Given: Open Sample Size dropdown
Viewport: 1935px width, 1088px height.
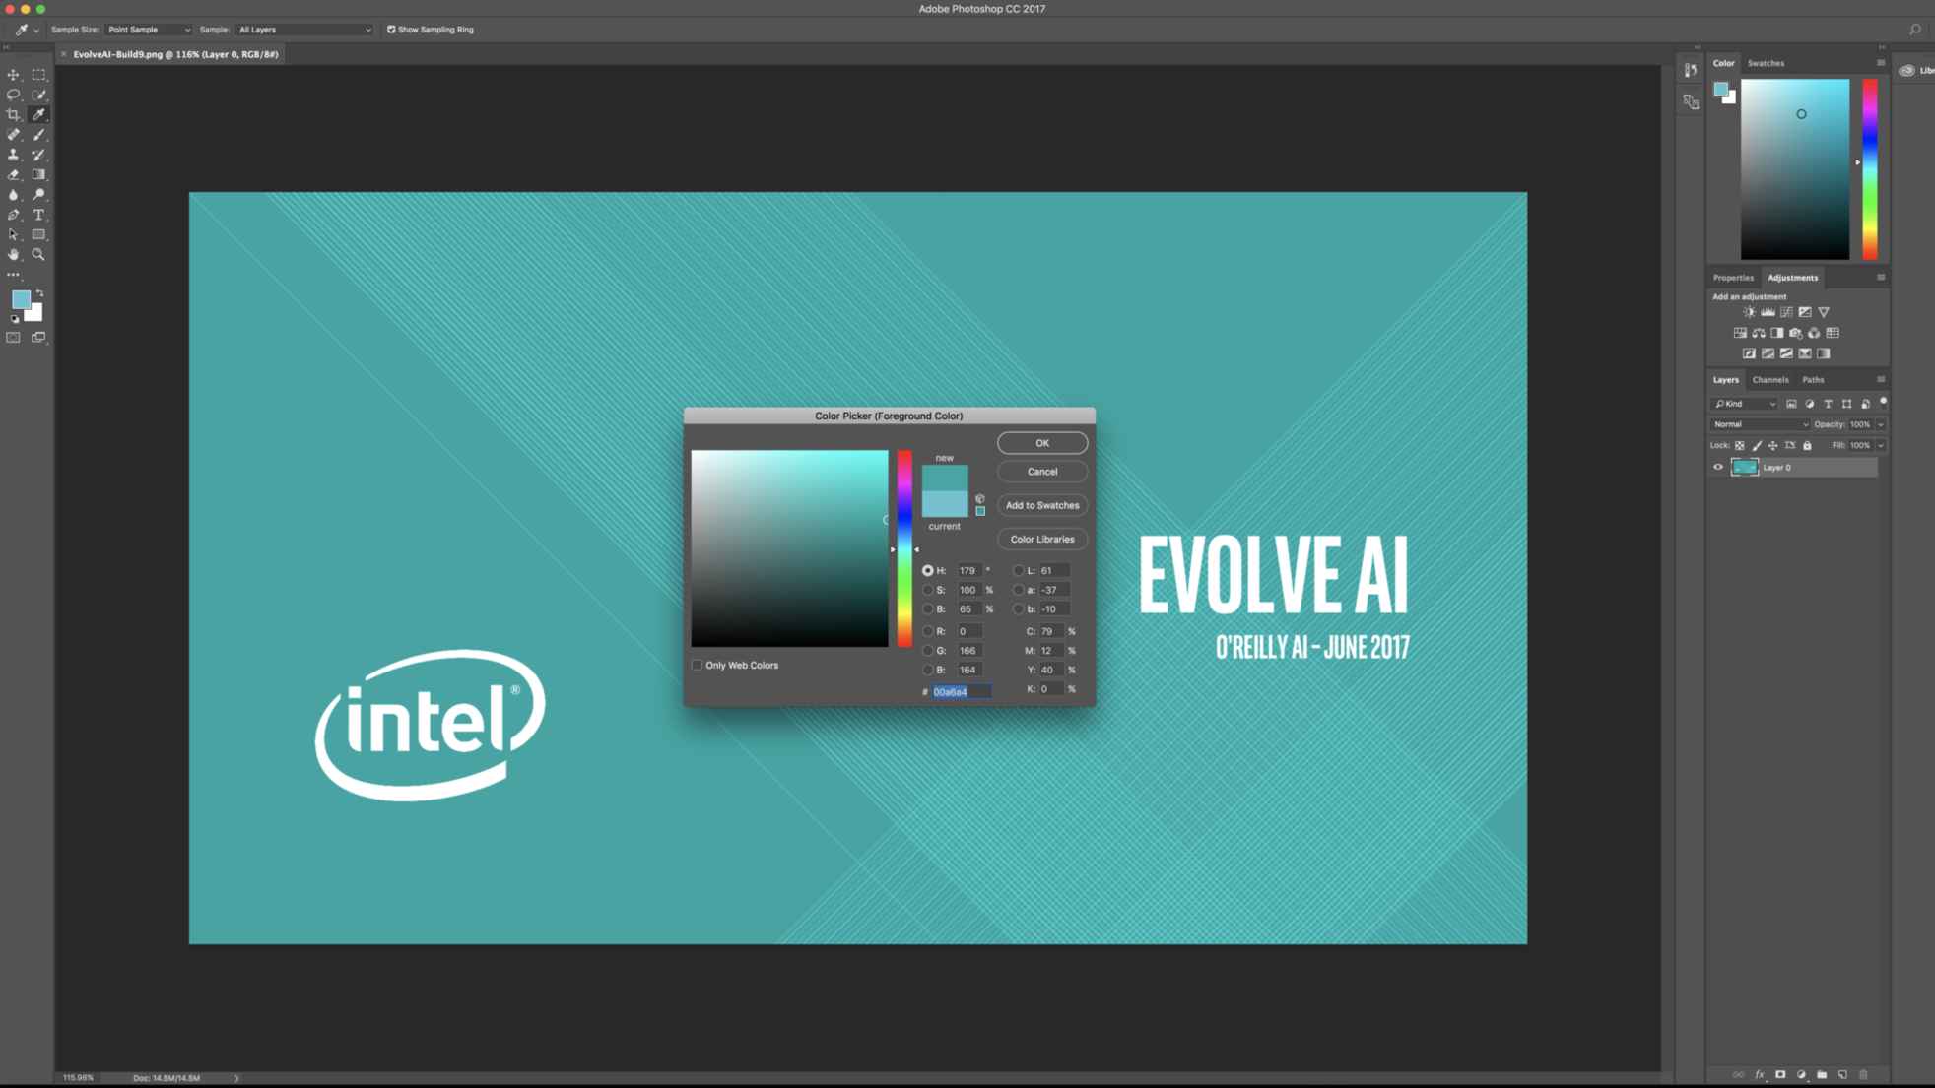Looking at the screenshot, I should 148,30.
